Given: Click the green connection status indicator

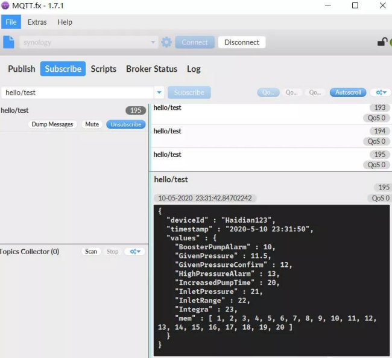Looking at the screenshot, I should 390,42.
